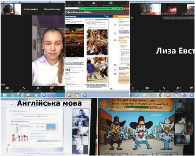195x156 pixels.
Task: Open Internet Explorer in the right taskbar
Action: [137, 95]
